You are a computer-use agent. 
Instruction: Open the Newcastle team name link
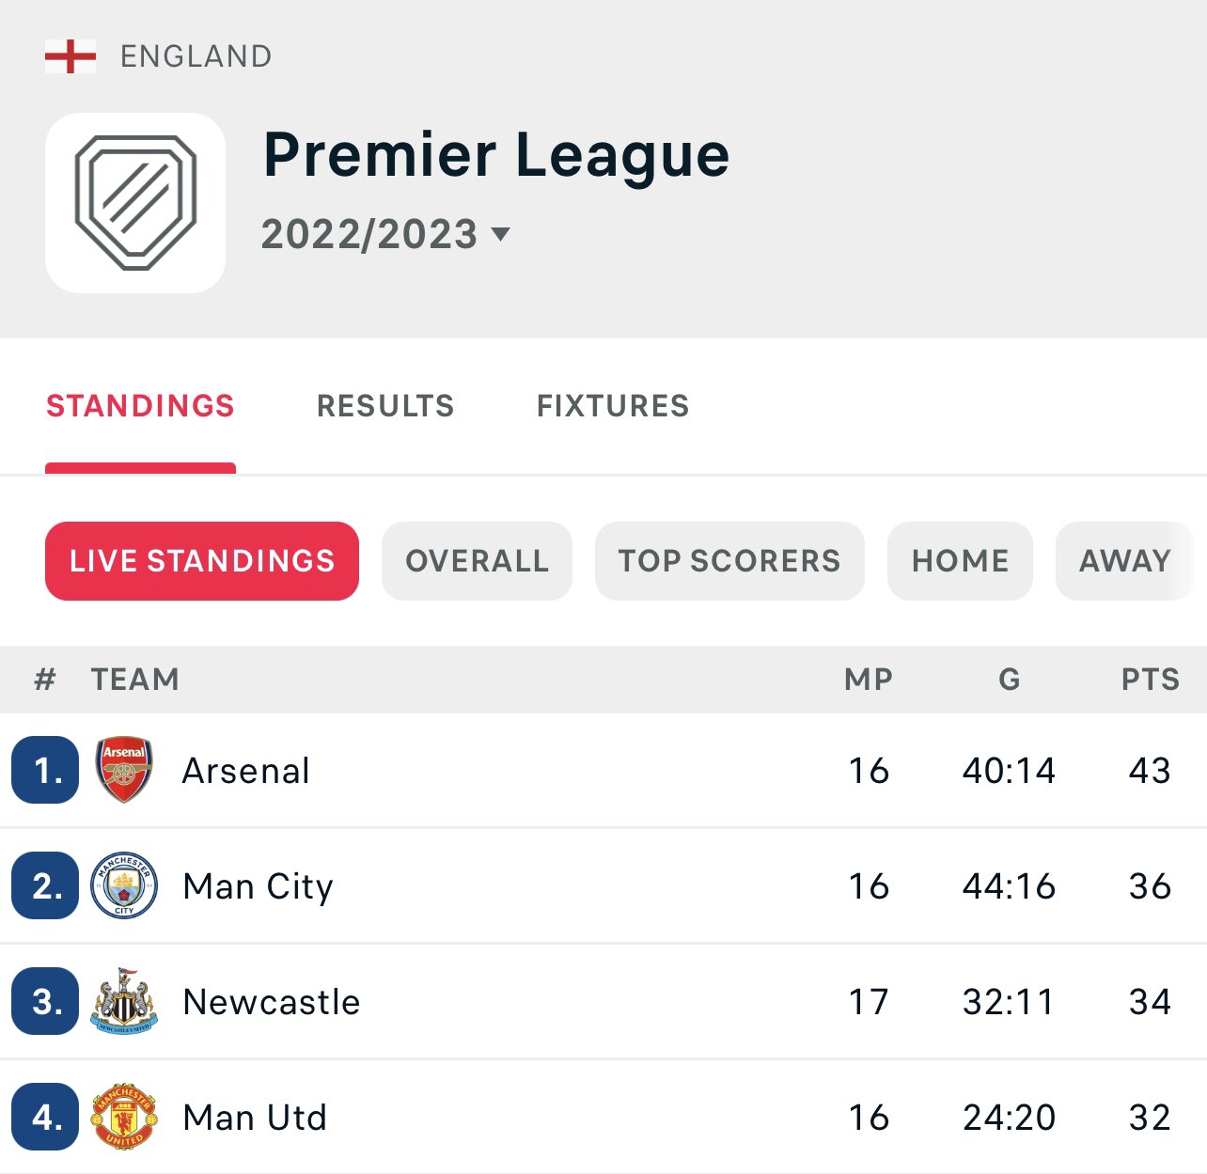(x=272, y=1002)
